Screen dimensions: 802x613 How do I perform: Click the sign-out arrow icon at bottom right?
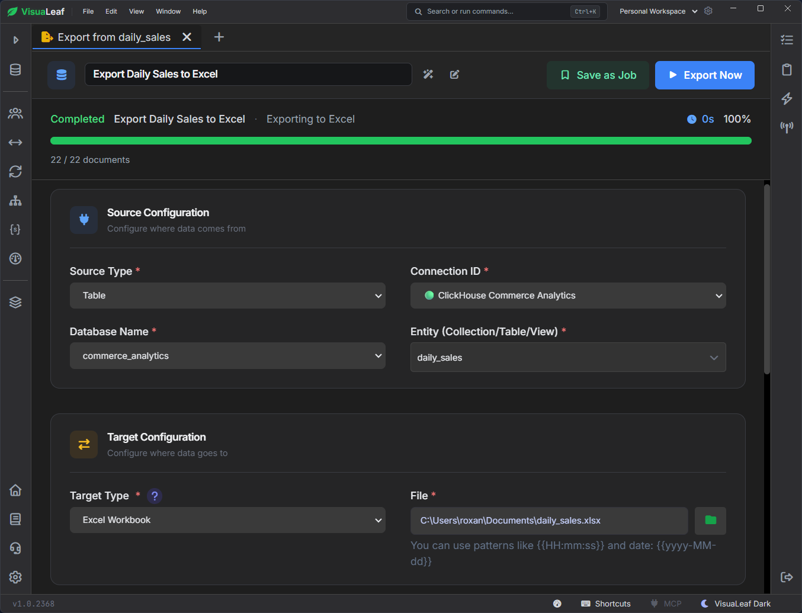click(787, 577)
